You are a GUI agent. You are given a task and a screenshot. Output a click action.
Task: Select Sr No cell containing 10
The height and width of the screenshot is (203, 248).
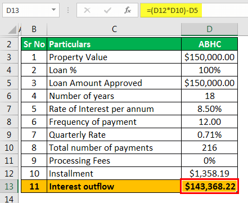pos(34,173)
